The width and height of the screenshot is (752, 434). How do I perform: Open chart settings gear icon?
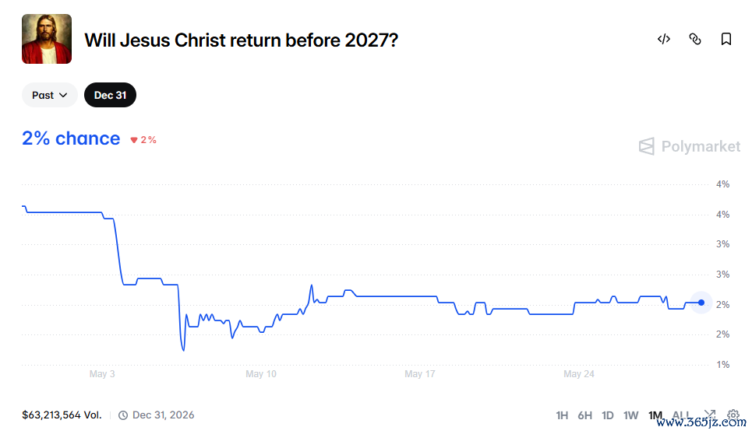click(733, 415)
